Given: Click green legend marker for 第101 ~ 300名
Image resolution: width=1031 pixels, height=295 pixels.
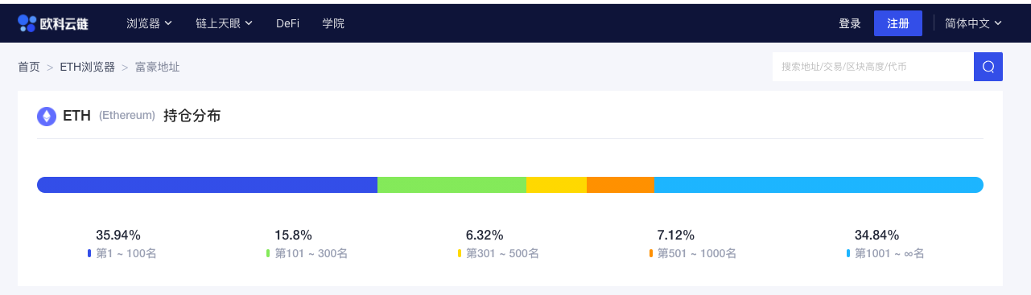Looking at the screenshot, I should click(268, 253).
